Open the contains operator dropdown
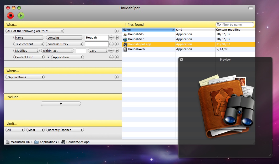 65,38
